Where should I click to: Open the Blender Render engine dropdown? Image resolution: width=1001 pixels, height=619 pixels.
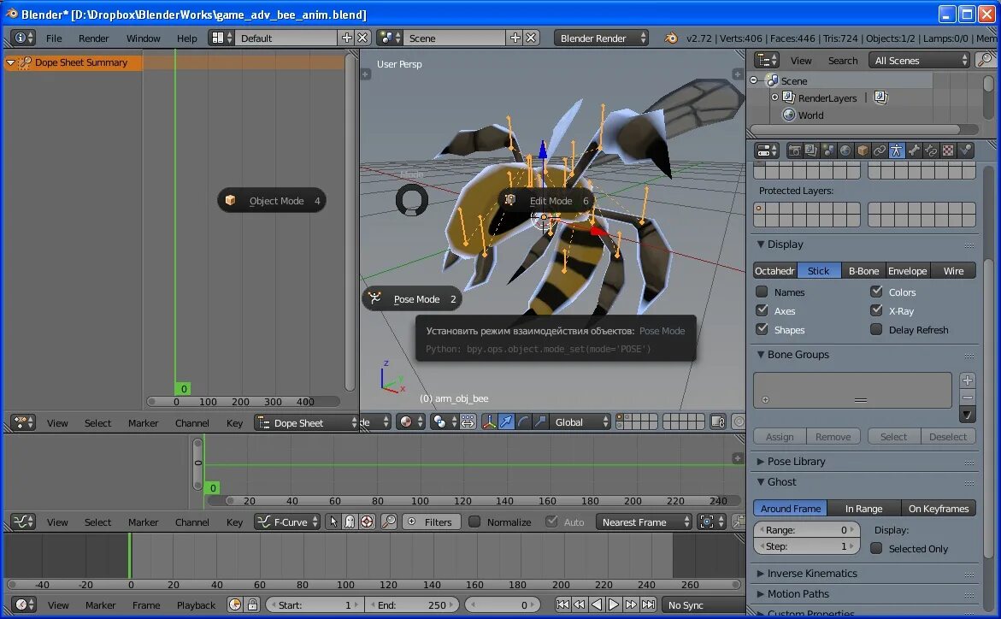pos(601,38)
